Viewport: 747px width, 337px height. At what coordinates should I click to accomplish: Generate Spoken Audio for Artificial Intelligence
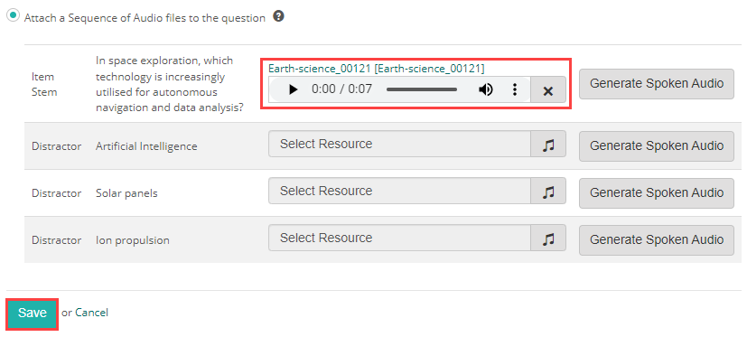click(x=657, y=146)
